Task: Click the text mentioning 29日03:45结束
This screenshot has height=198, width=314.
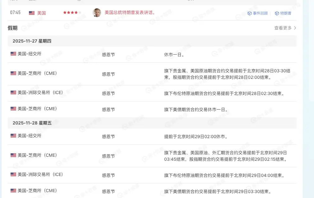Action: pyautogui.click(x=226, y=156)
